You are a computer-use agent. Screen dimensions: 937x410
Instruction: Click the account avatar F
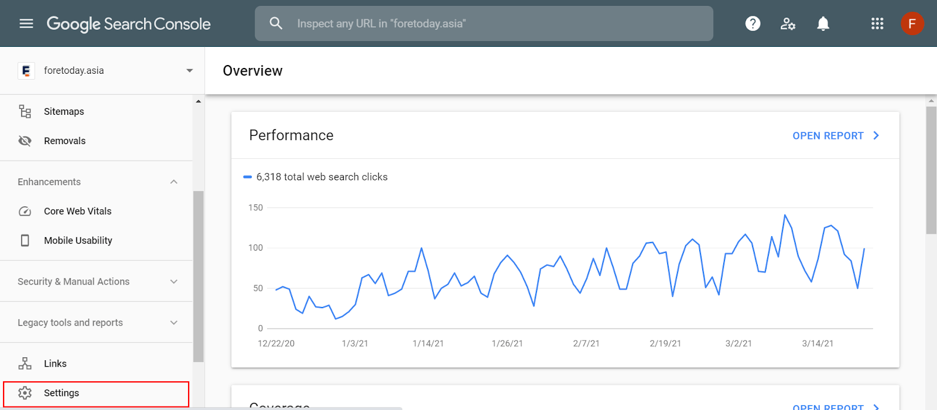pos(912,23)
